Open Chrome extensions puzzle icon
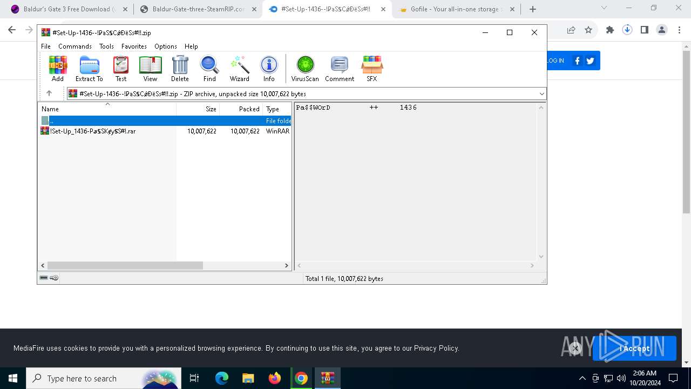The width and height of the screenshot is (691, 389). click(610, 30)
